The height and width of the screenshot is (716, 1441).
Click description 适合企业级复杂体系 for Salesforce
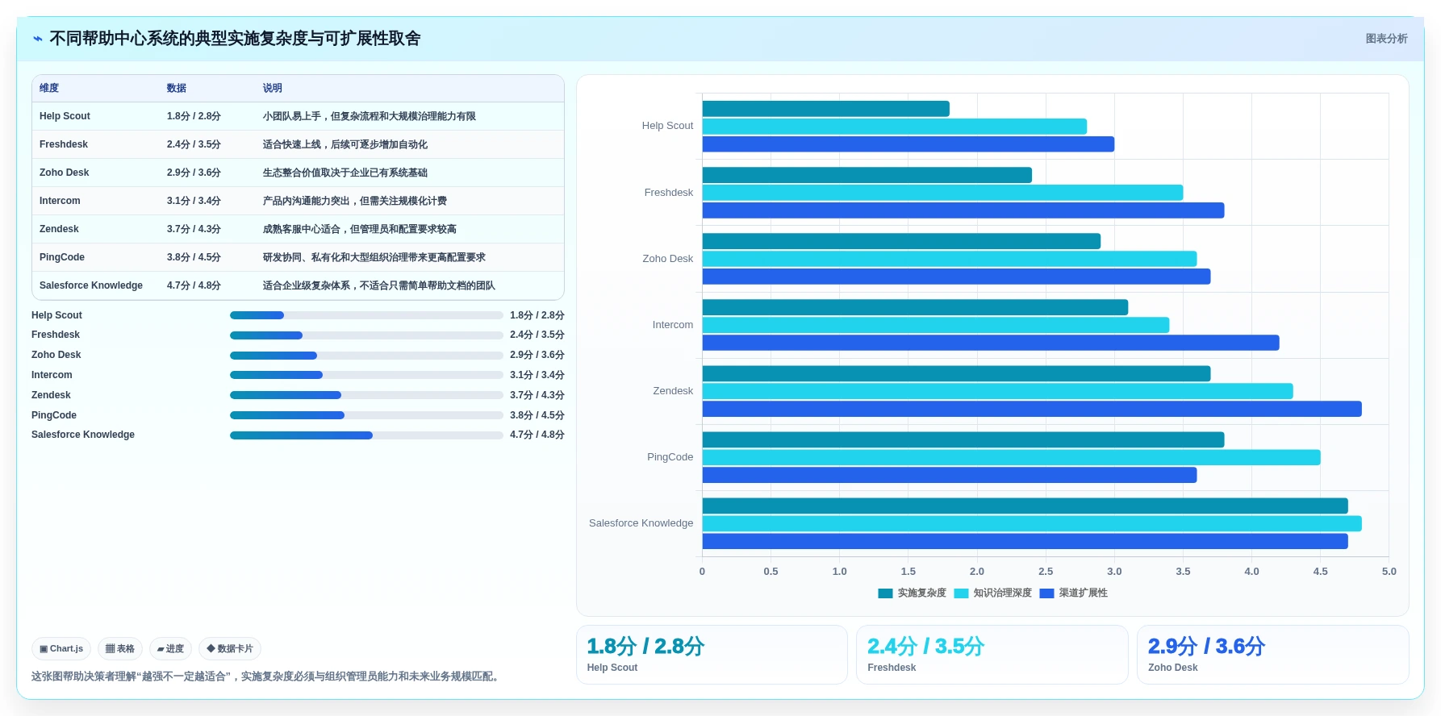379,285
